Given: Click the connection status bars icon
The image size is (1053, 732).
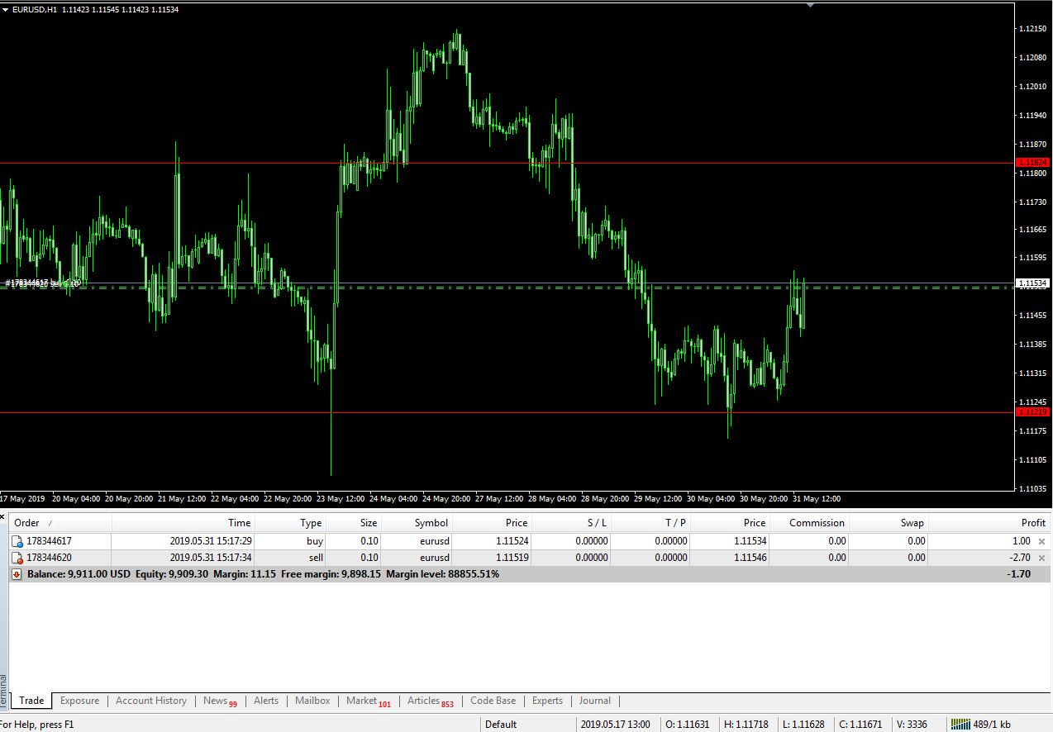Looking at the screenshot, I should tap(960, 725).
